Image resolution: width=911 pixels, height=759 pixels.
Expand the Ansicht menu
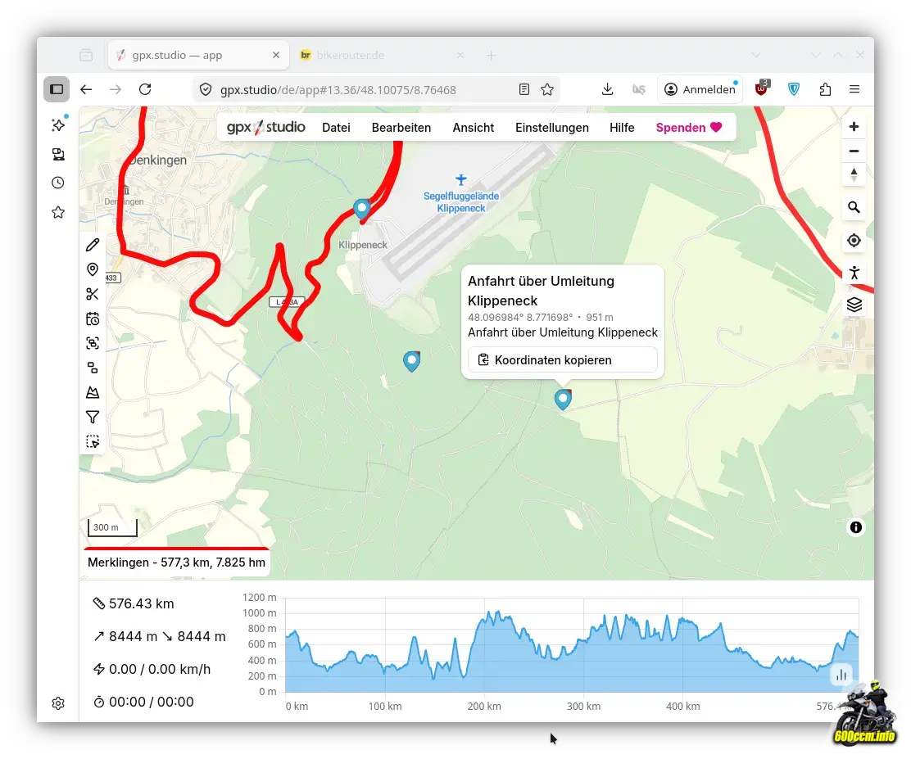473,128
